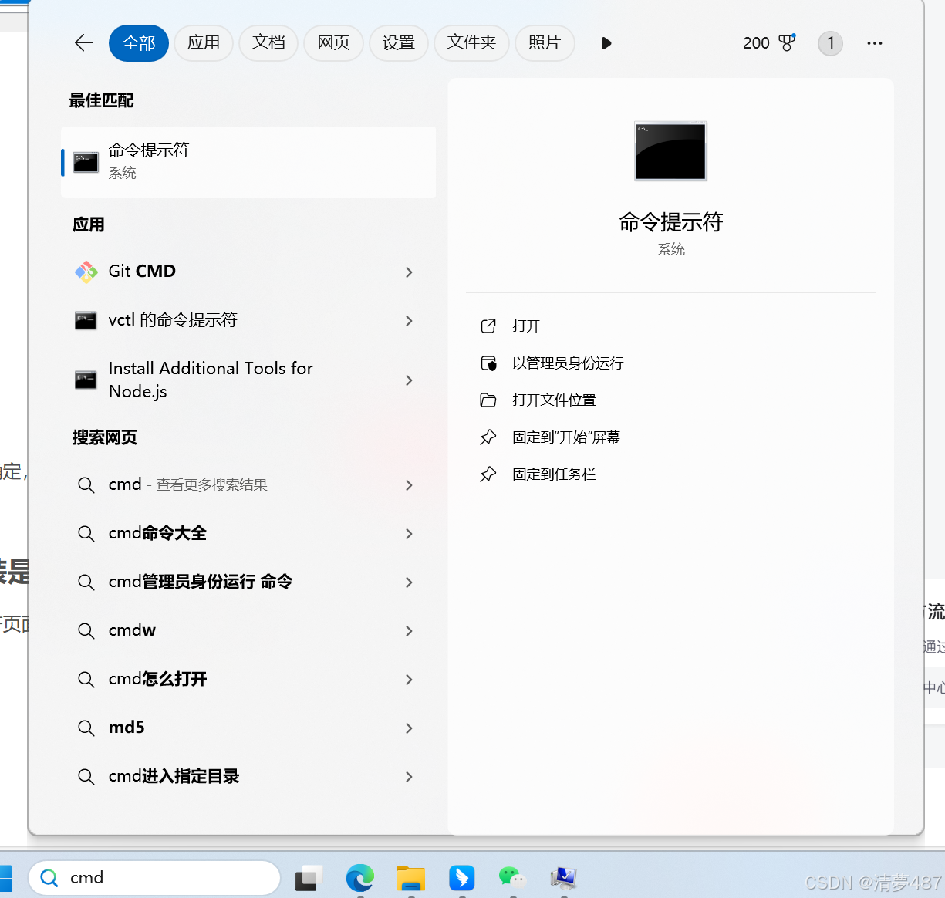Viewport: 945px width, 898px height.
Task: Open vctl 的命令提示符 app
Action: coord(174,320)
